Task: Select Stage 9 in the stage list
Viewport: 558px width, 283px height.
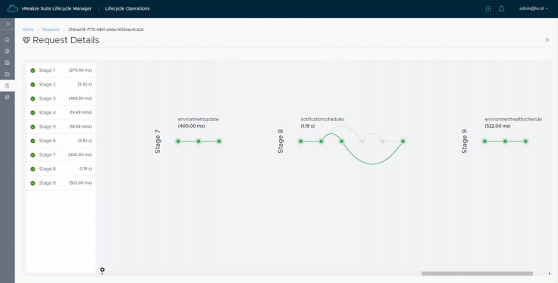Action: point(61,183)
